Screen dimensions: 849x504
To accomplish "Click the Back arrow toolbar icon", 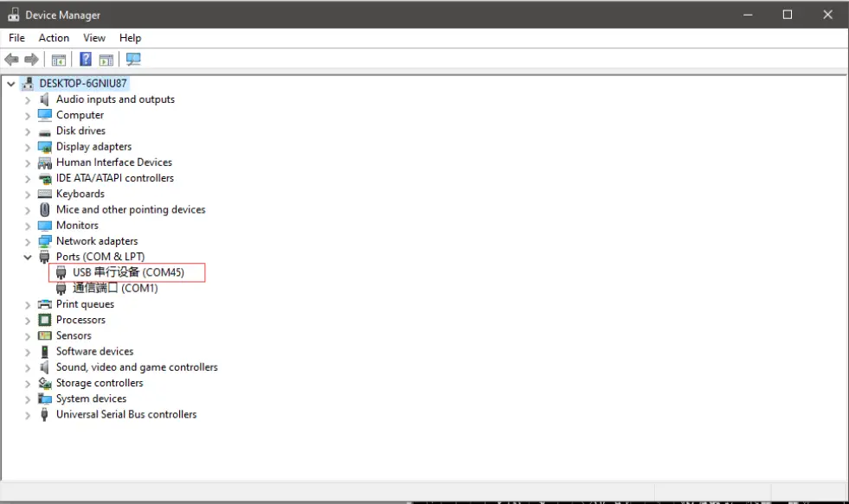I will pos(11,60).
